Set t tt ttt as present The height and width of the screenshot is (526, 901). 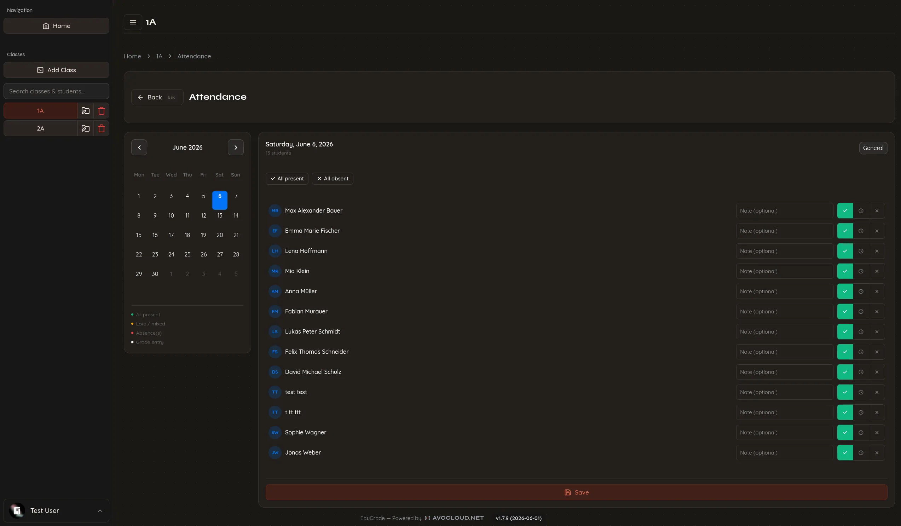[x=845, y=412]
